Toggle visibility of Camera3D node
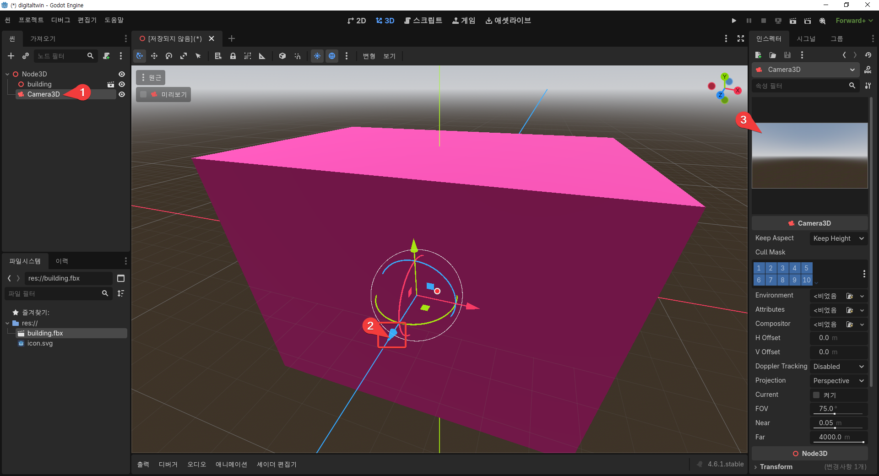The width and height of the screenshot is (879, 476). (122, 94)
